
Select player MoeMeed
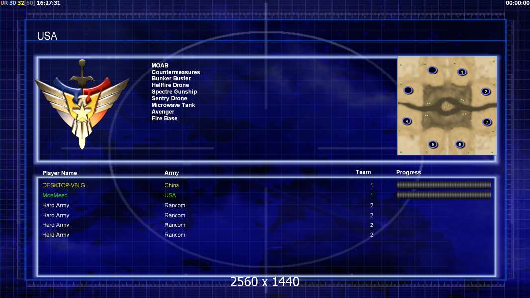tap(55, 195)
